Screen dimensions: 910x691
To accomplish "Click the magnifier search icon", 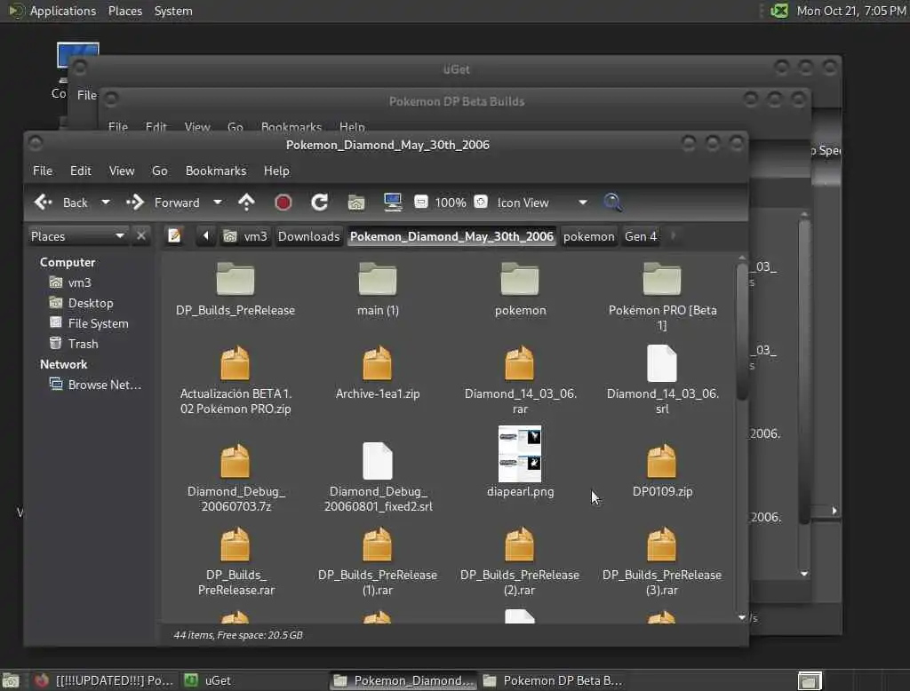I will 612,203.
